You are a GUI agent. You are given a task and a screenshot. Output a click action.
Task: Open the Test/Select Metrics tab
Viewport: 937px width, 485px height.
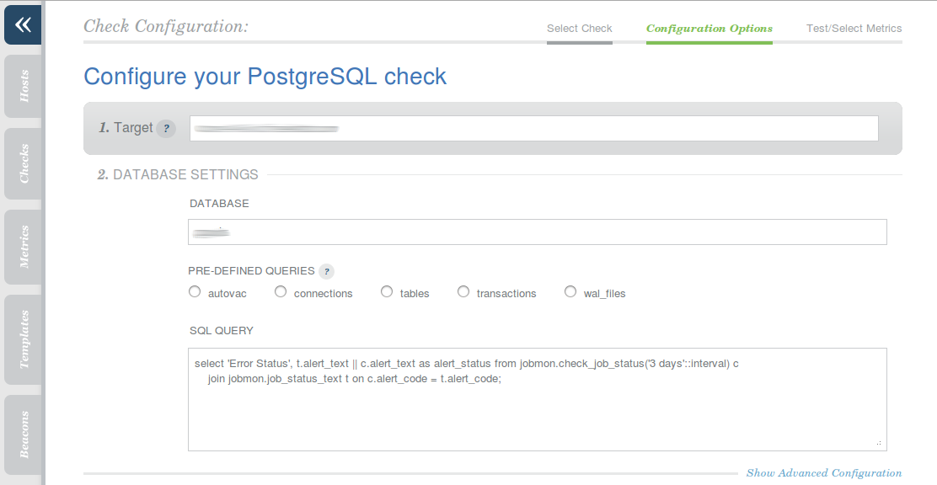854,28
